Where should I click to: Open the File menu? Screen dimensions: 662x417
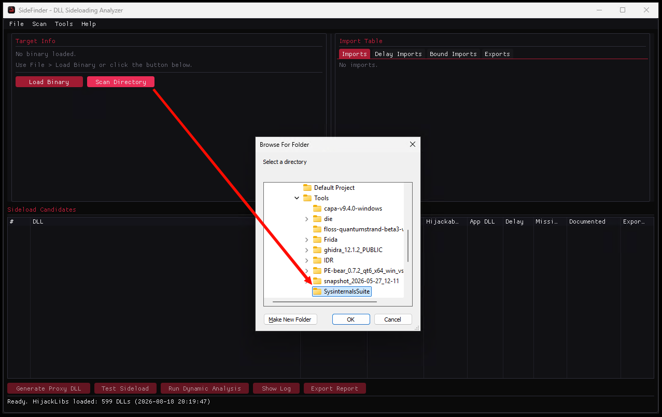(17, 24)
